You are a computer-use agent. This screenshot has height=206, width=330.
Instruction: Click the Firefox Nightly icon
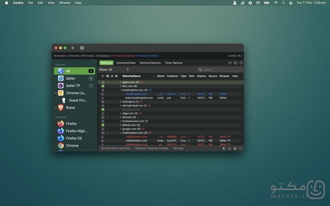click(x=61, y=131)
